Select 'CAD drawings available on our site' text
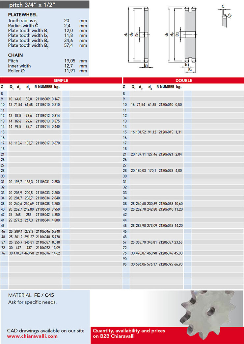 pyautogui.click(x=46, y=331)
